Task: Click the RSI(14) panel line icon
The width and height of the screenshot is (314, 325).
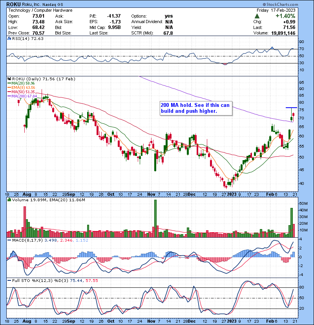Action: click(9, 38)
